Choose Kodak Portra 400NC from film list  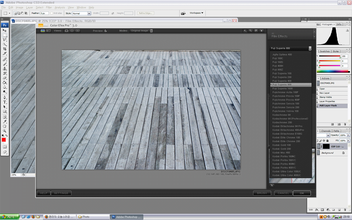pyautogui.click(x=284, y=164)
